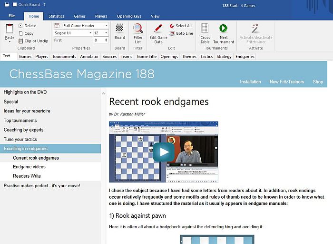Play the rook endgames video thumbnail
Viewport: 333px width, 244px height.
(164, 152)
